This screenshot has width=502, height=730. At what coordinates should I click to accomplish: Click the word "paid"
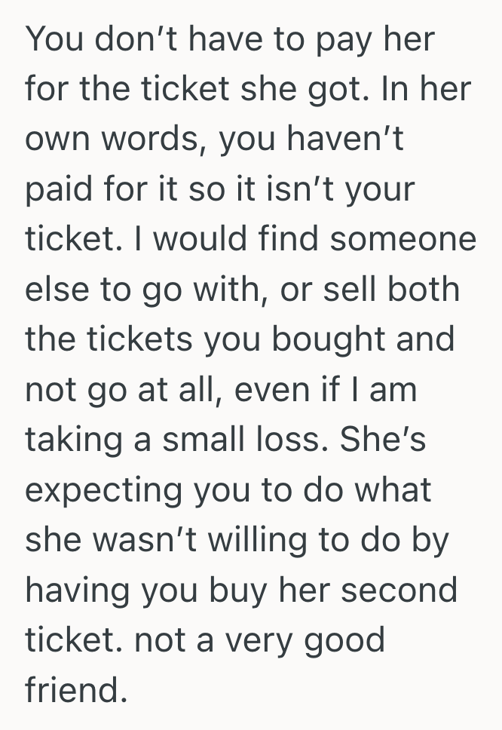pos(57,190)
